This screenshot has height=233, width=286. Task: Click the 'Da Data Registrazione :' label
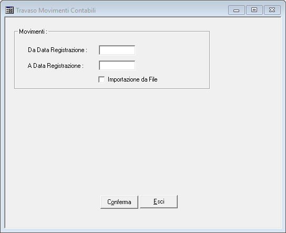[57, 50]
